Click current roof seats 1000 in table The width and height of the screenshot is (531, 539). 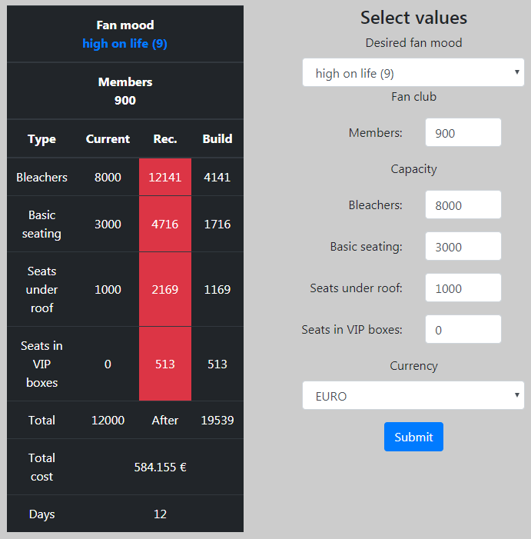click(108, 289)
